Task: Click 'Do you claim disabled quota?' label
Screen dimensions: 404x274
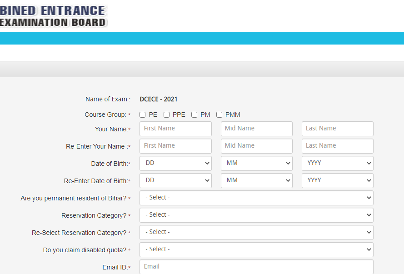Action: pos(85,250)
